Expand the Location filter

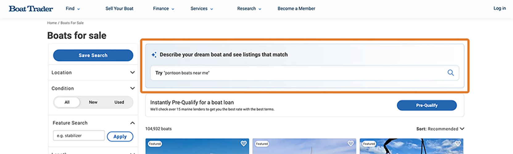[93, 72]
